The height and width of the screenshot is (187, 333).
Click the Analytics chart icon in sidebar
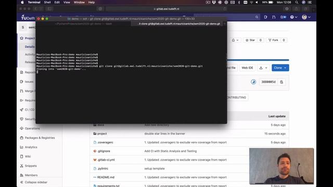click(22, 147)
